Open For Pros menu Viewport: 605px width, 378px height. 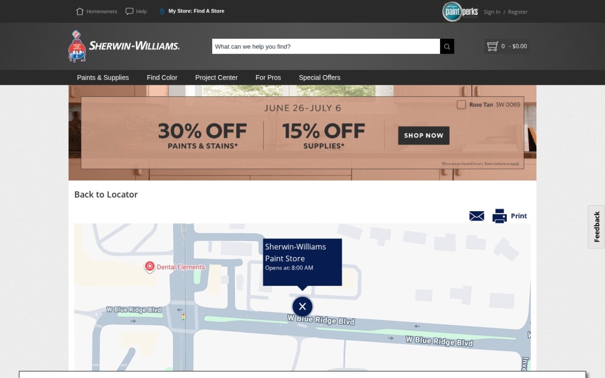pyautogui.click(x=268, y=78)
